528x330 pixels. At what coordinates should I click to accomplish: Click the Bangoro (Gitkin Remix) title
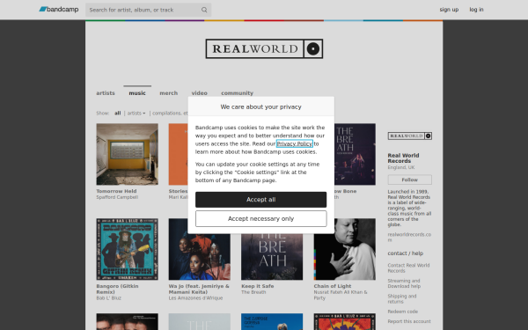[x=117, y=289]
